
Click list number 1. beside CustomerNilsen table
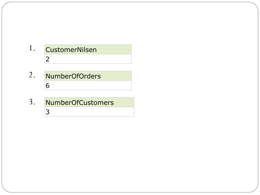[32, 48]
